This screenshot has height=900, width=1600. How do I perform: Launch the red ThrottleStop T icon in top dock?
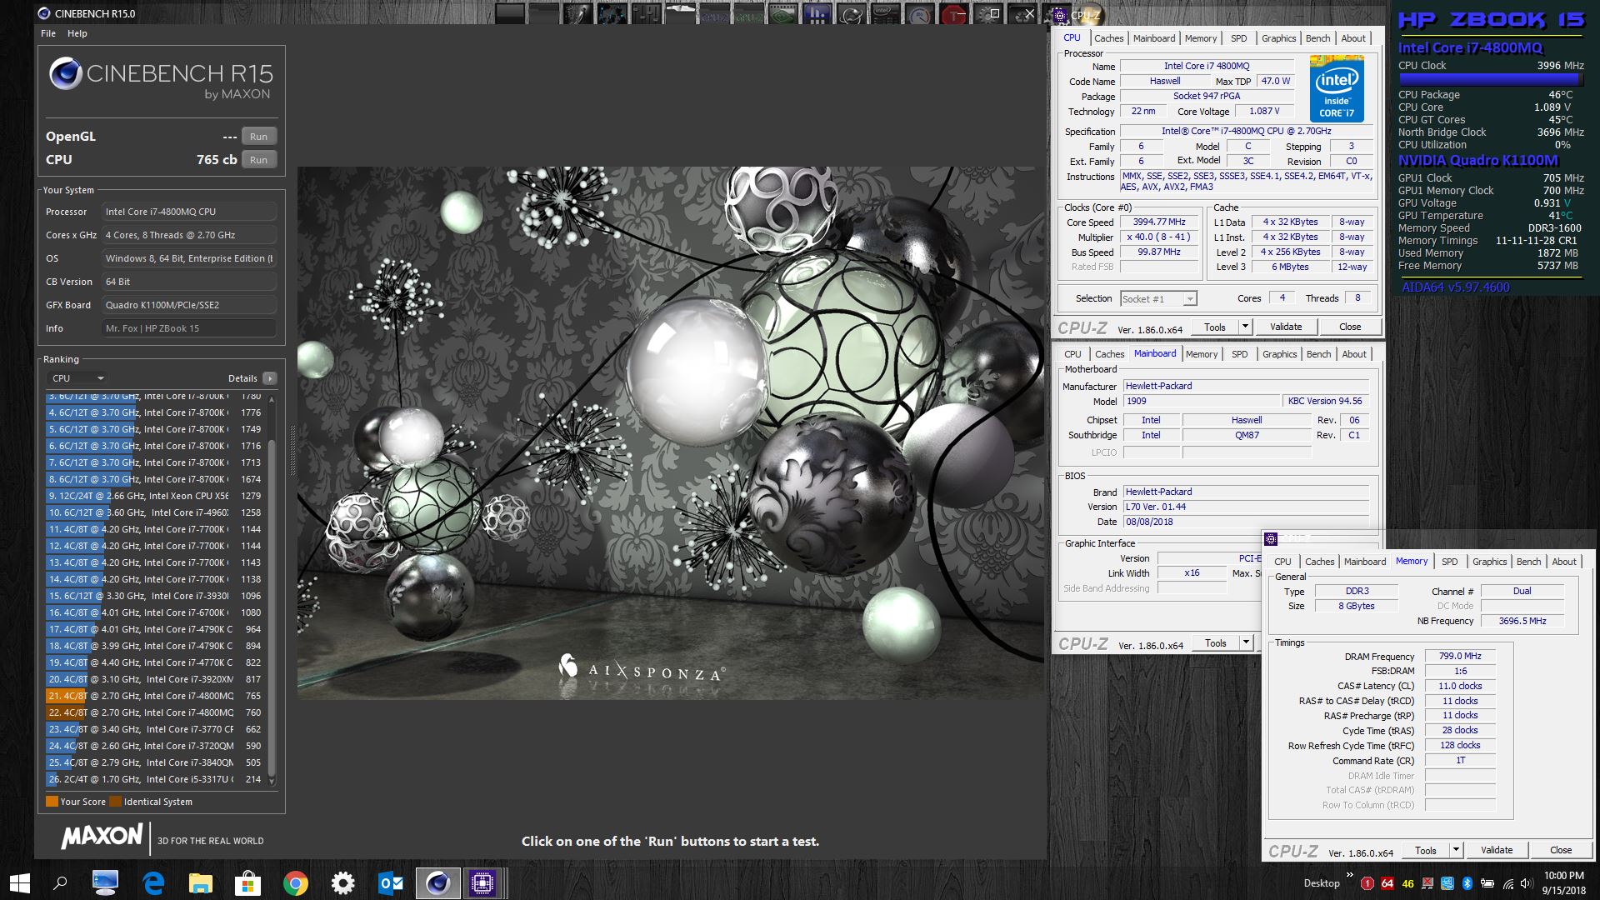pyautogui.click(x=954, y=13)
